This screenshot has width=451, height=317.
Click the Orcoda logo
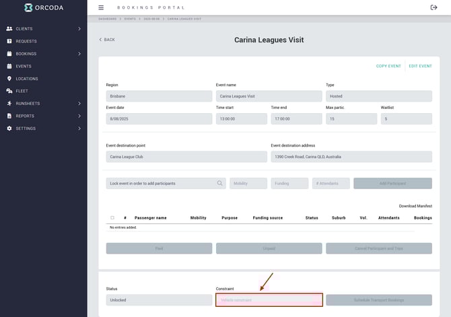click(x=42, y=8)
